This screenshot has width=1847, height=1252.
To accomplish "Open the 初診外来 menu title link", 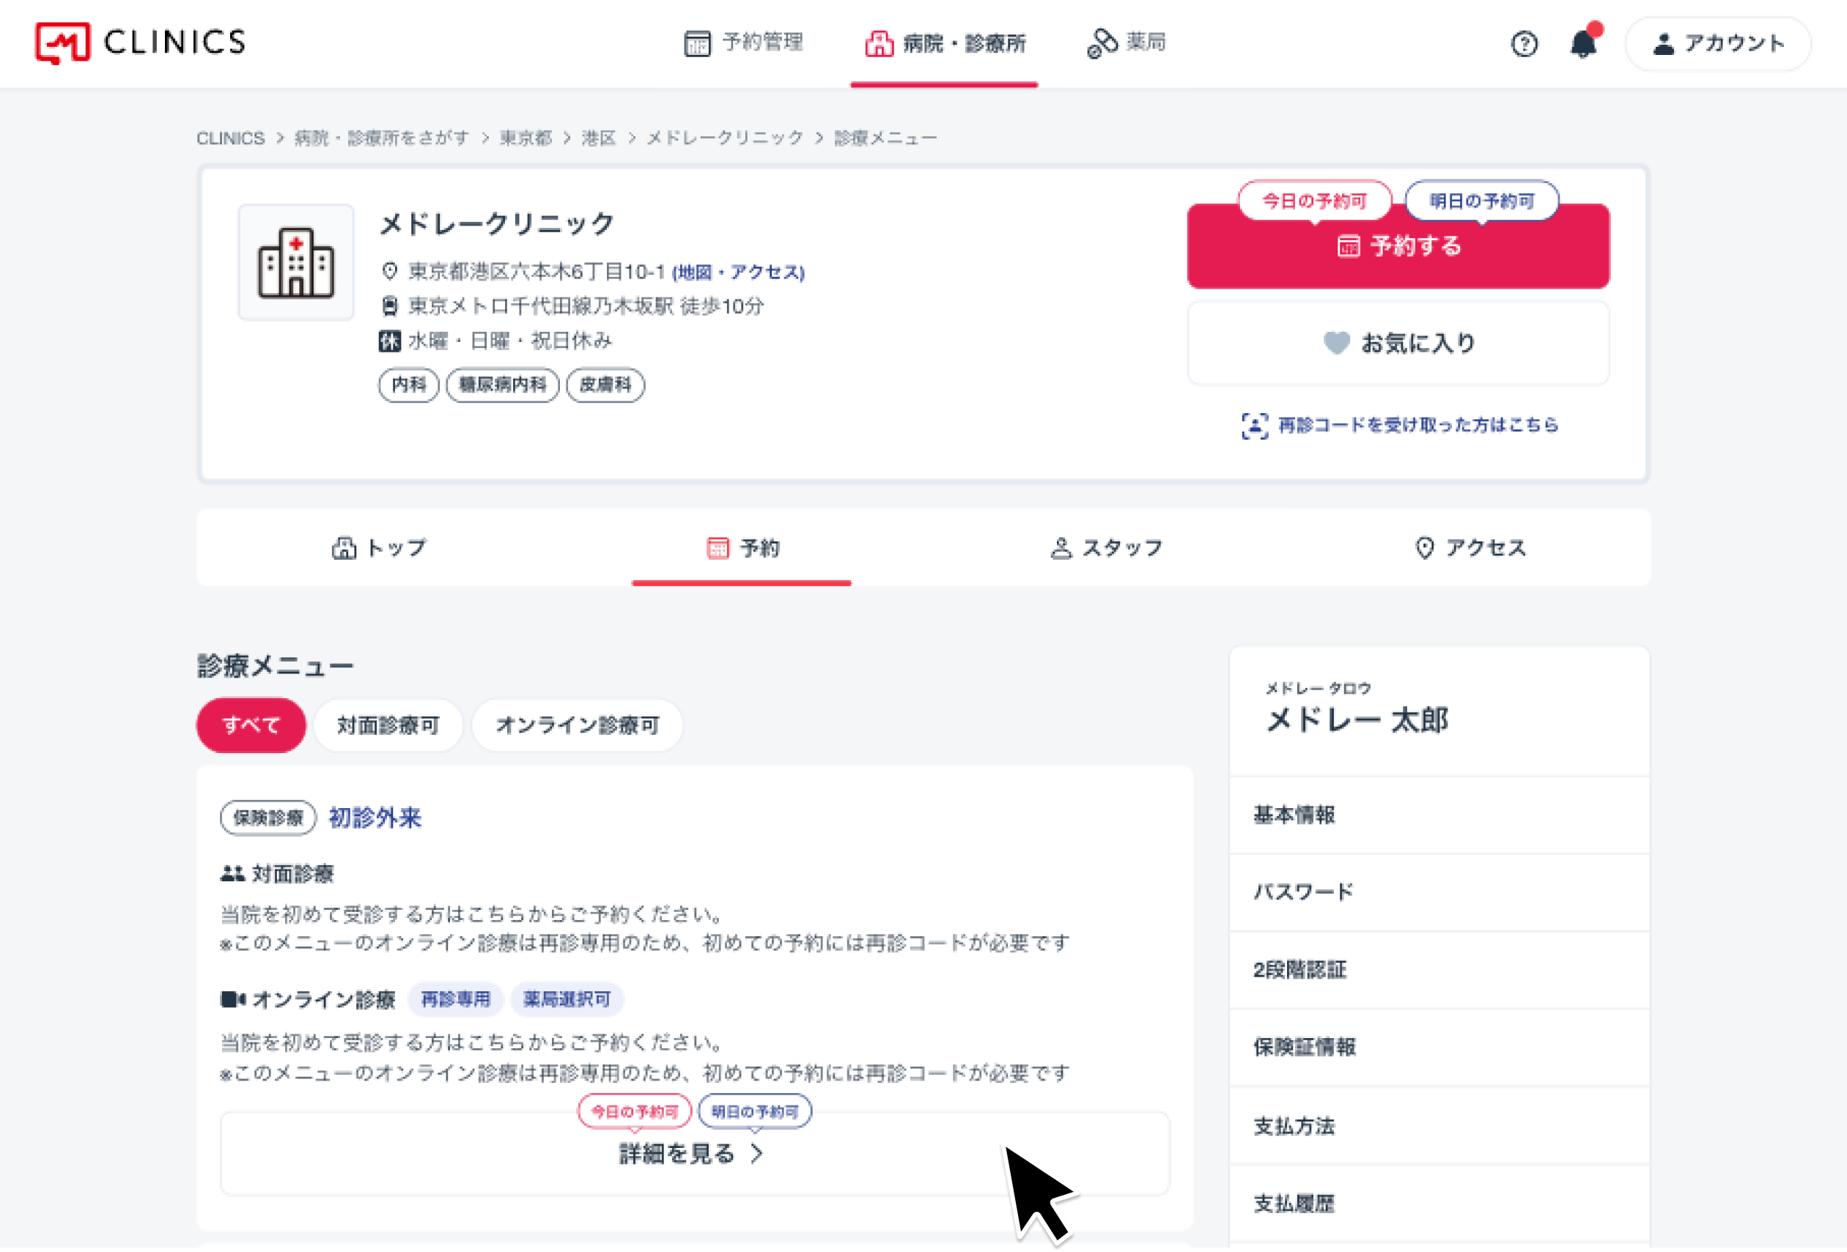I will pos(375,819).
